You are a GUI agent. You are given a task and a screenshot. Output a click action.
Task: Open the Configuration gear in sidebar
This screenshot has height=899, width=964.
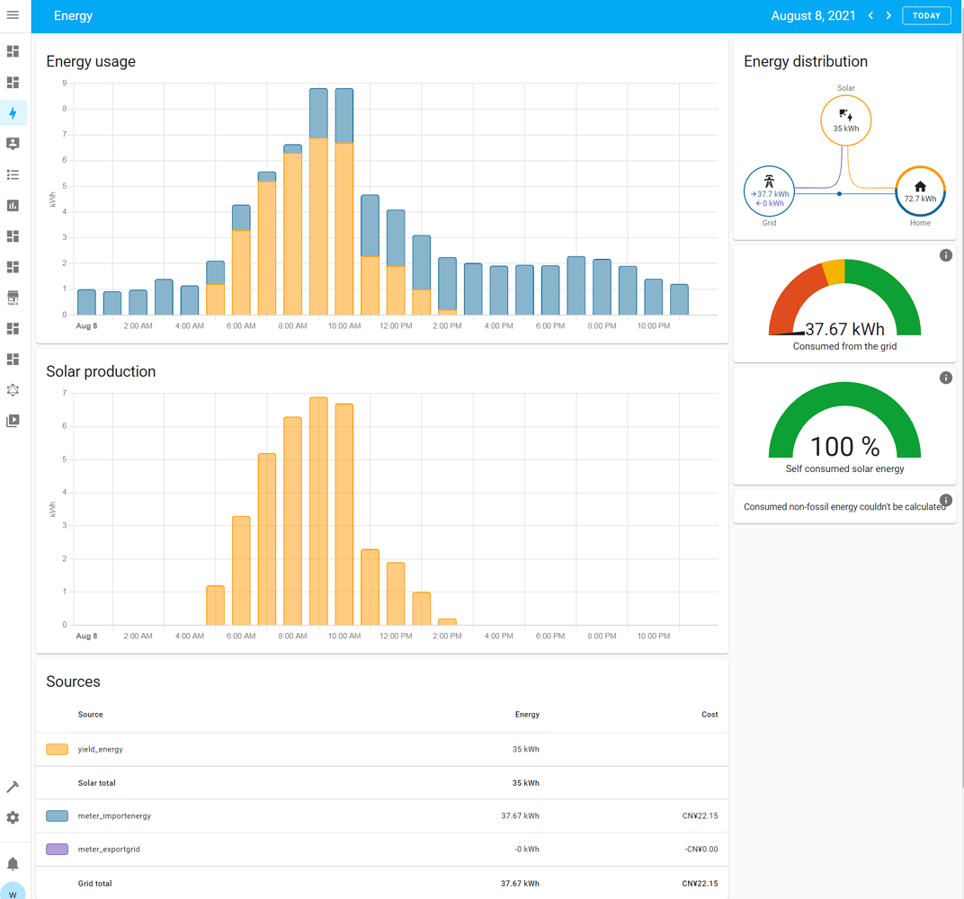click(x=13, y=818)
